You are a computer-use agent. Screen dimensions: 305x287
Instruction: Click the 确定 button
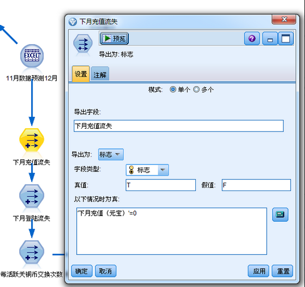coord(82,271)
